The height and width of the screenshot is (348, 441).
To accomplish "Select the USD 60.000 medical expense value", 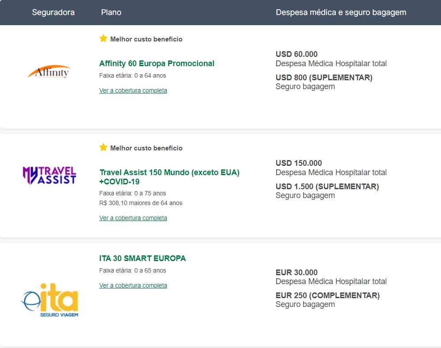I will 297,54.
